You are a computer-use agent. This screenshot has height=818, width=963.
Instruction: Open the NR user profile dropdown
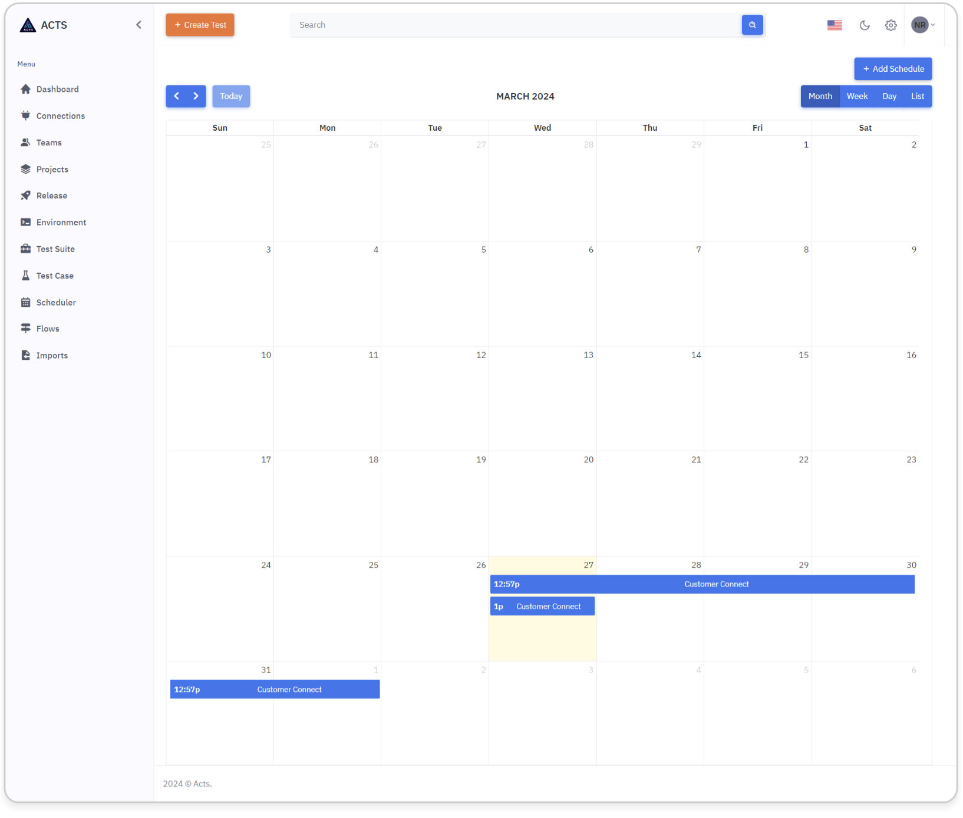tap(923, 25)
